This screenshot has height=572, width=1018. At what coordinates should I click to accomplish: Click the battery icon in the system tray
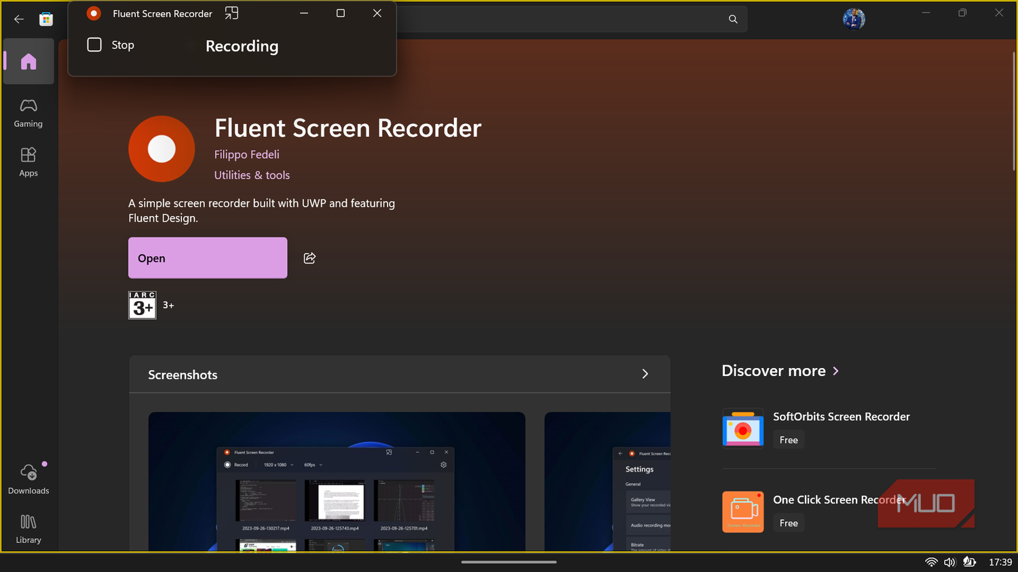[x=970, y=562]
